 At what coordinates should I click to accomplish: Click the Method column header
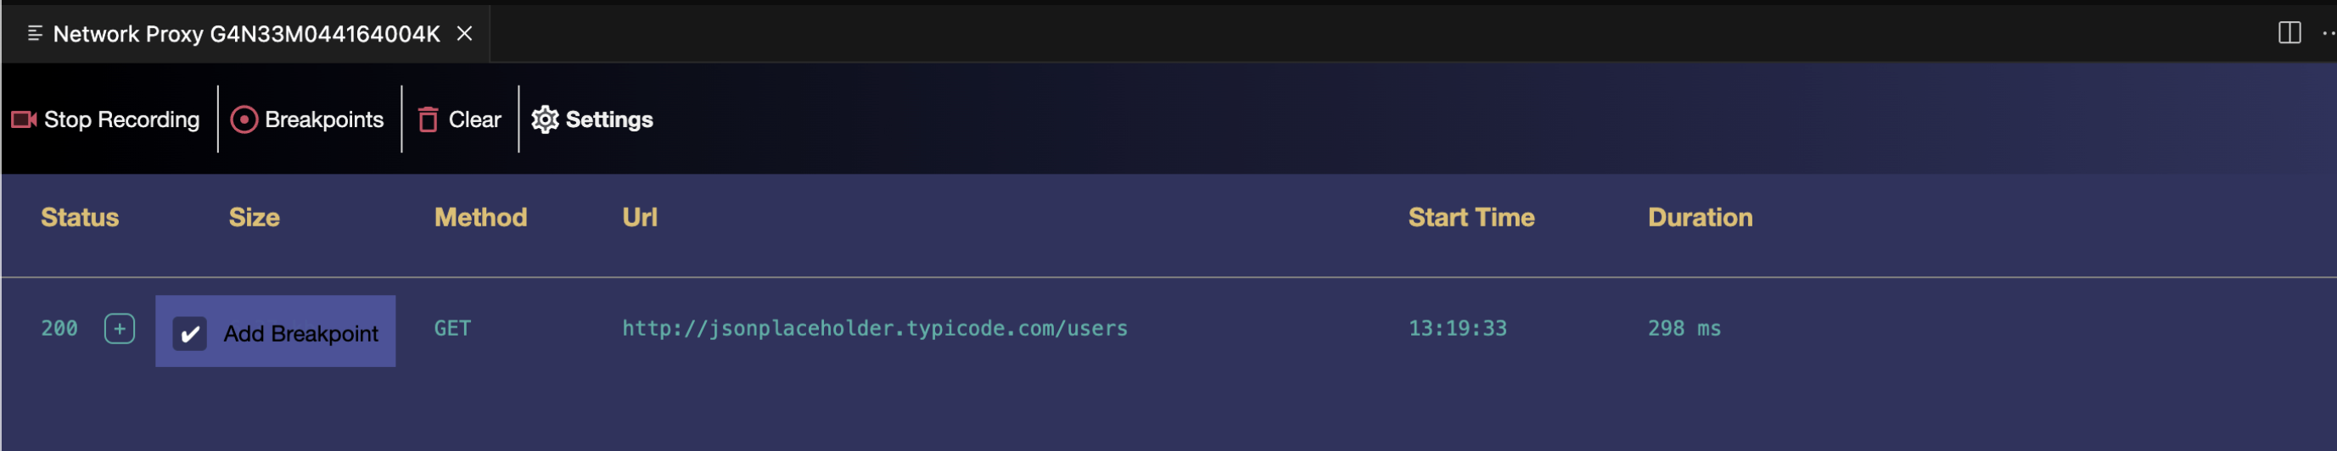point(480,217)
